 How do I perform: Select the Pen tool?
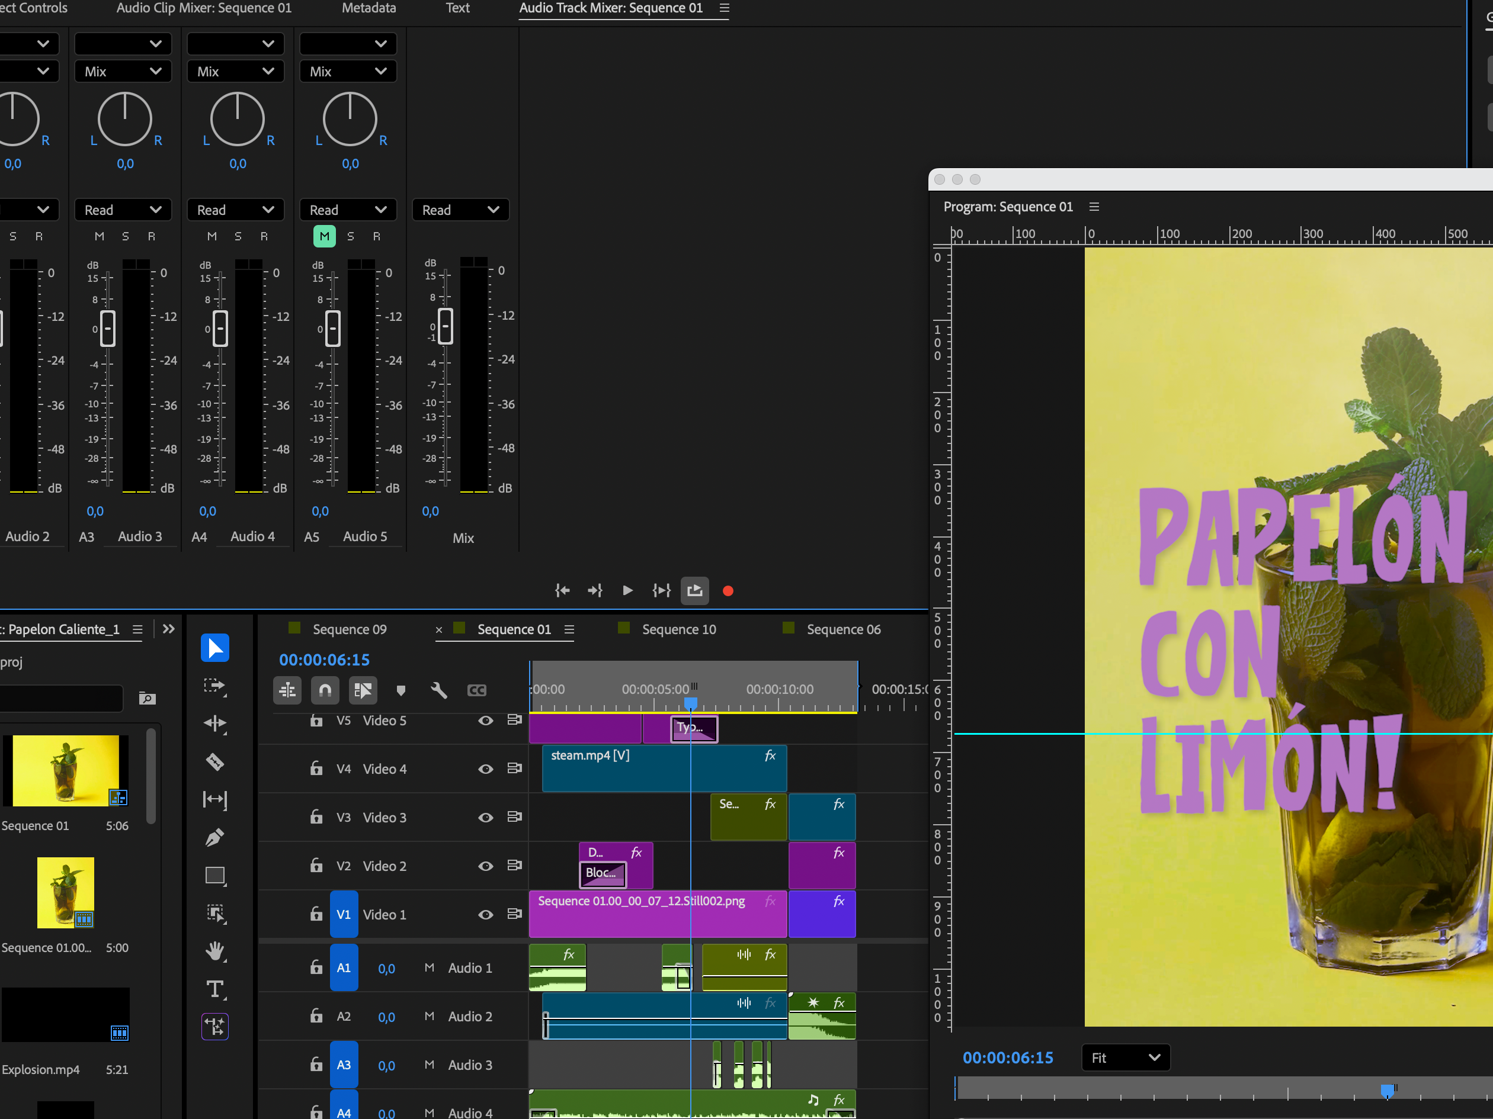214,837
